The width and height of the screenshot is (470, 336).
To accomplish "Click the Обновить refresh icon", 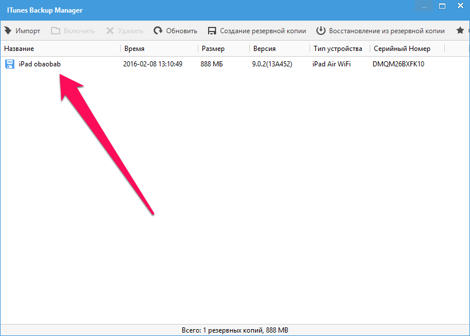I will 158,31.
